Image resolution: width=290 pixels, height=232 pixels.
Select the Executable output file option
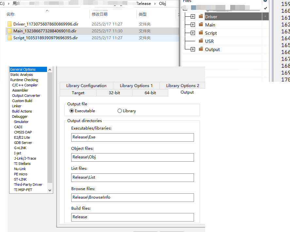pyautogui.click(x=72, y=111)
